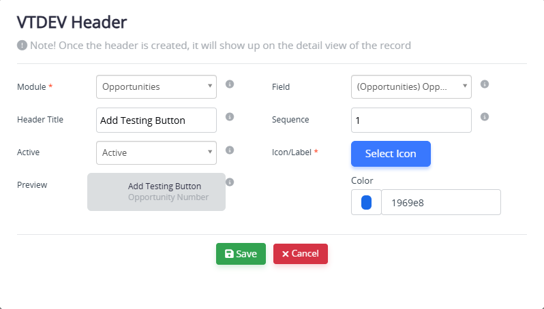Click the Color label text
The width and height of the screenshot is (544, 309).
362,180
